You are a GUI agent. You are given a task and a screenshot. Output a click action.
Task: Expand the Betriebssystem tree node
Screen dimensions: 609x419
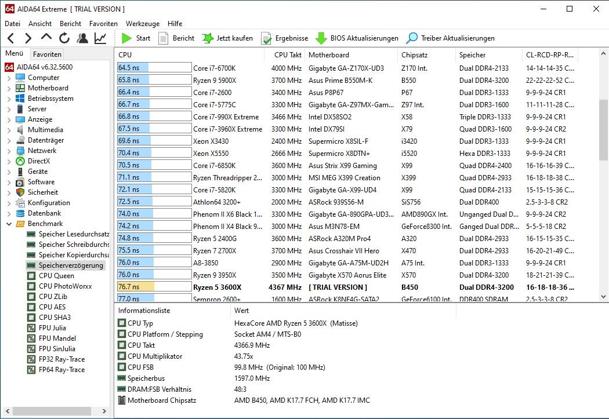pyautogui.click(x=9, y=99)
